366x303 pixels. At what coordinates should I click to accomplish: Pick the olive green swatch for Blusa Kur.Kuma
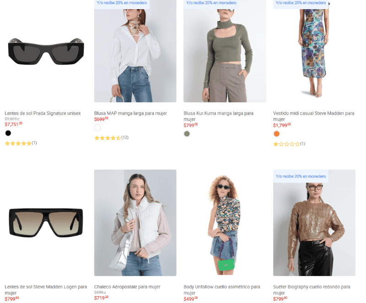(187, 134)
